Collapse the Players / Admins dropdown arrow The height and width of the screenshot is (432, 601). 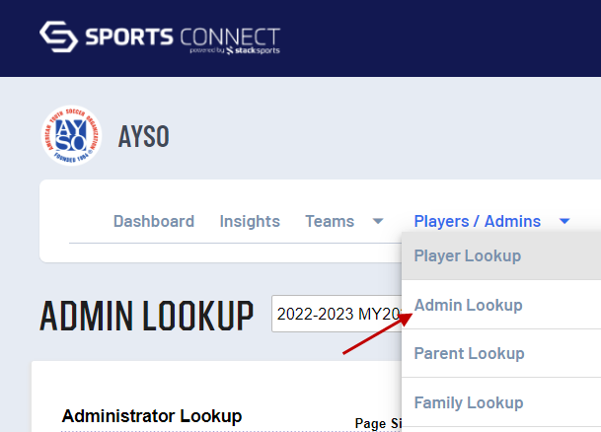[564, 222]
